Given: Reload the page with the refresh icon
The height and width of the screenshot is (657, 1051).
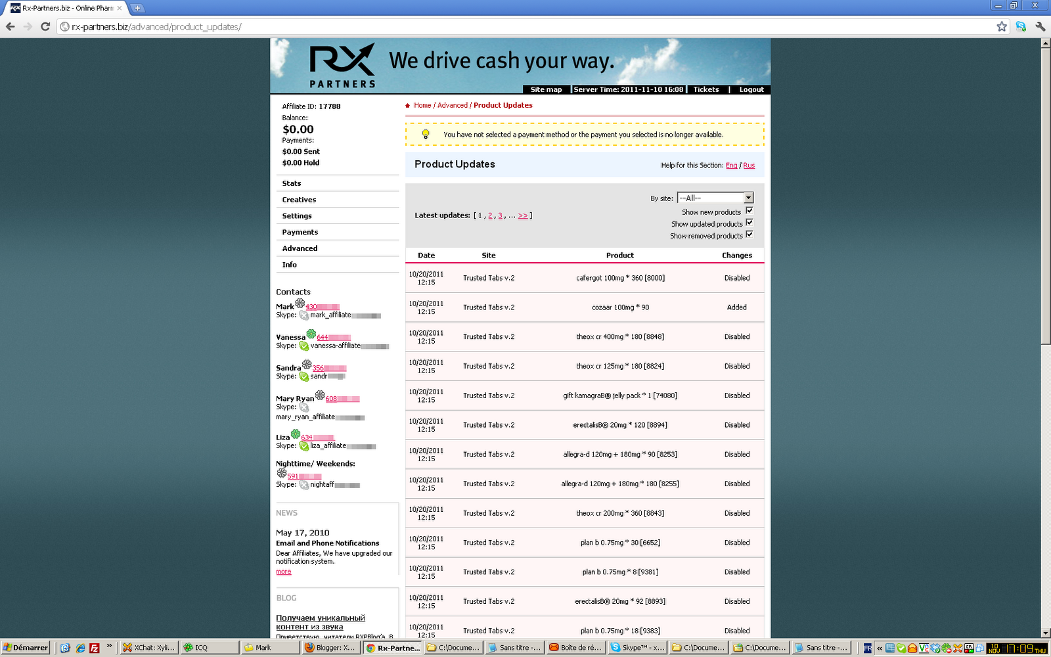Looking at the screenshot, I should pyautogui.click(x=45, y=26).
